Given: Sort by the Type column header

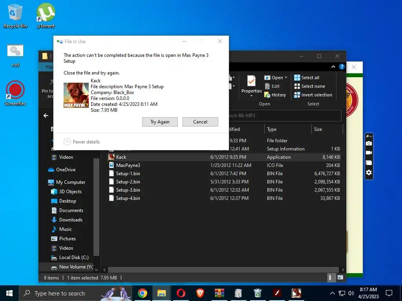Looking at the screenshot, I should [288, 129].
